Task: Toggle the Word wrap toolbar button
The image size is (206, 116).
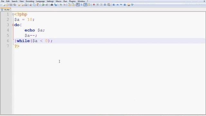Action: (78, 5)
